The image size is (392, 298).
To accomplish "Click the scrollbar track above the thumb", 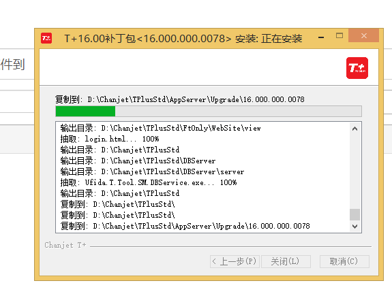I will (355, 171).
